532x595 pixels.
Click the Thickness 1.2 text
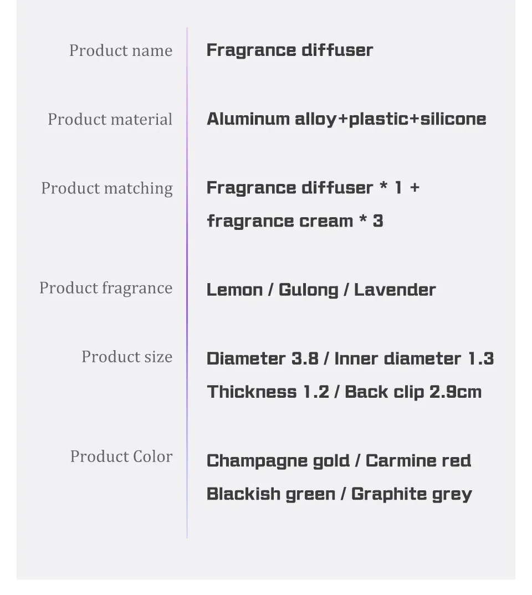268,392
